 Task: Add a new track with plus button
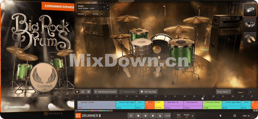coord(251,92)
